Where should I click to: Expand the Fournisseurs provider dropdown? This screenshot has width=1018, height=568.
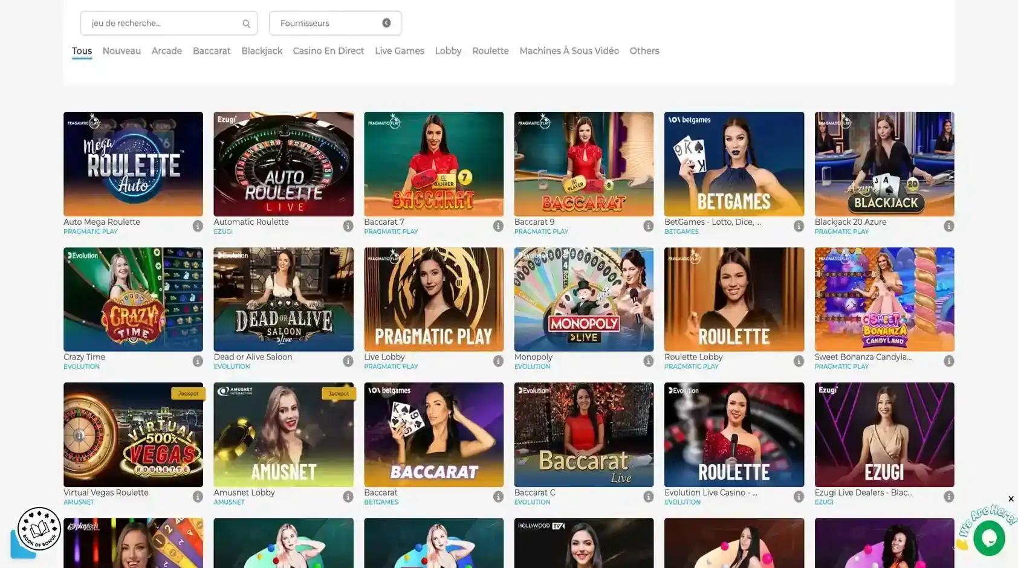pyautogui.click(x=336, y=23)
